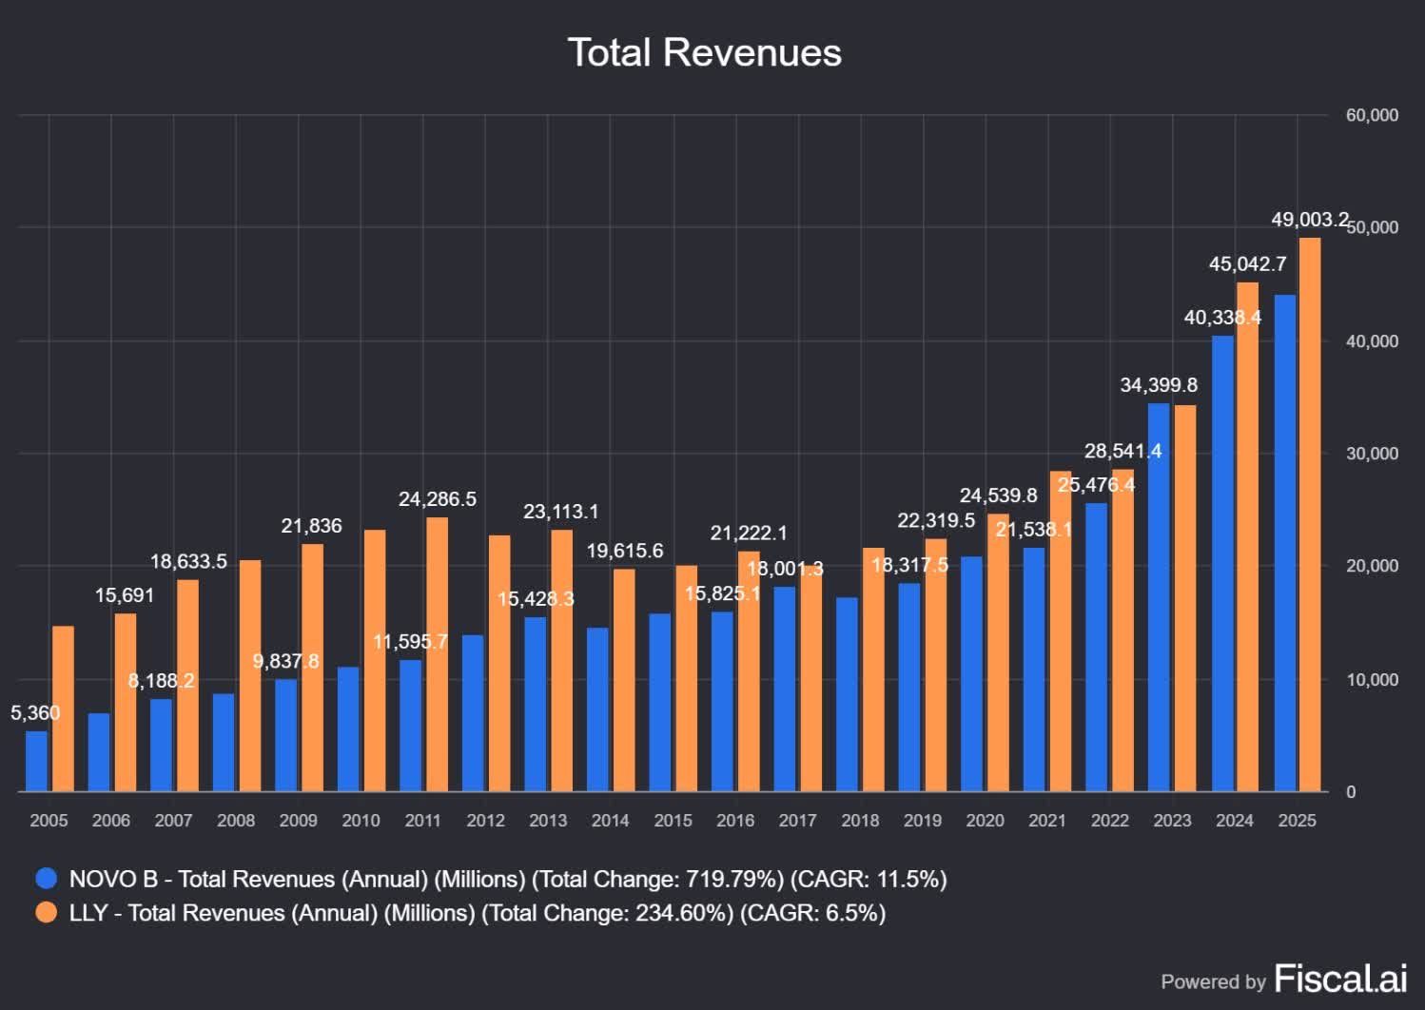
Task: Click the 49,003.2 data label
Action: [x=1309, y=220]
